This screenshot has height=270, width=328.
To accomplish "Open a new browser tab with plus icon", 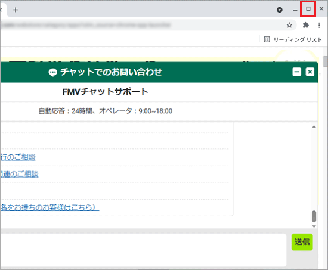I will [16, 10].
